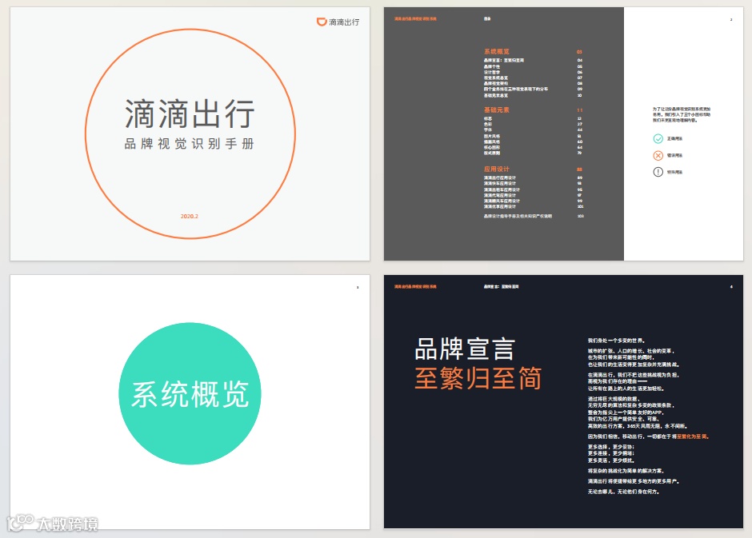Screen dimensions: 752x538
Task: Open the dark navy brand manifesto slide
Action: [563, 402]
